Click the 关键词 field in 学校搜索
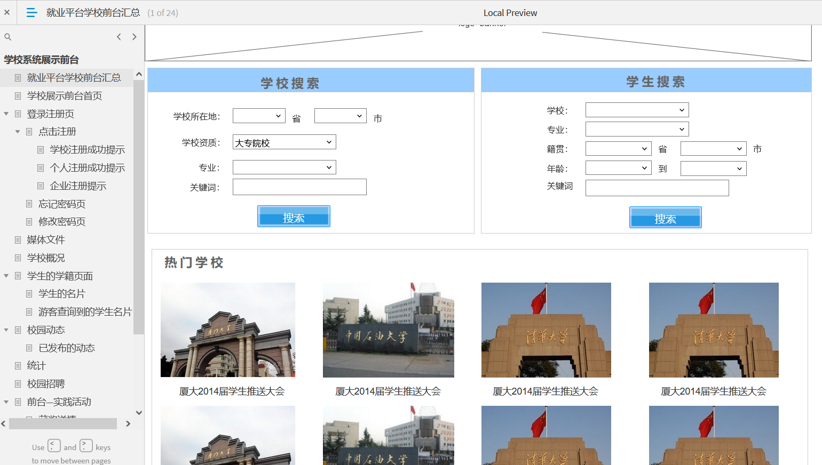 (x=299, y=187)
